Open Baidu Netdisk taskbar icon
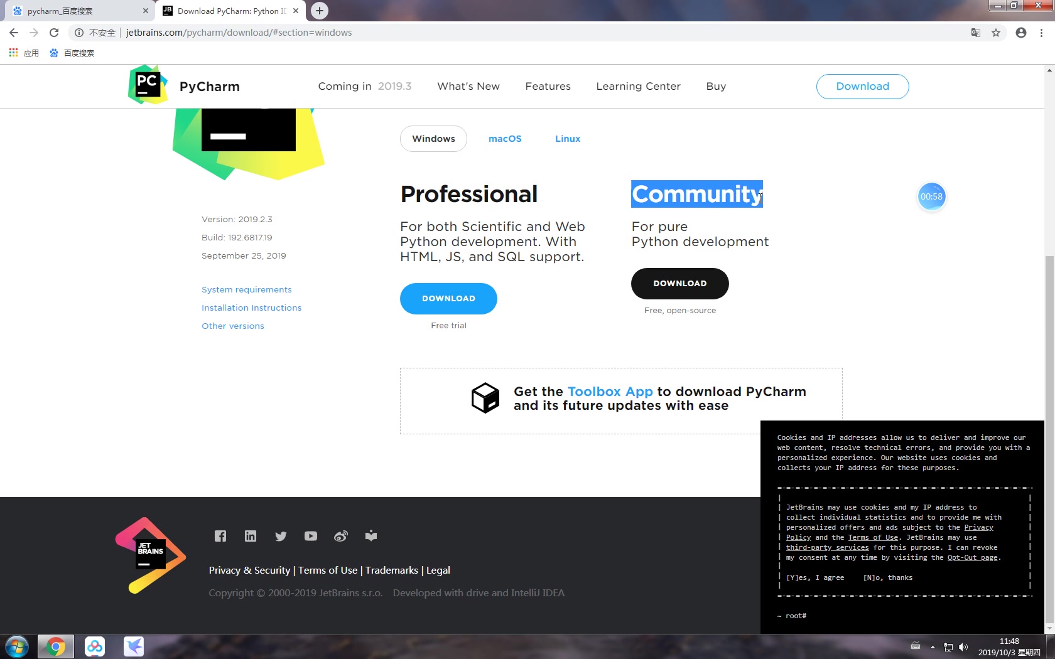The width and height of the screenshot is (1055, 659). click(x=95, y=646)
